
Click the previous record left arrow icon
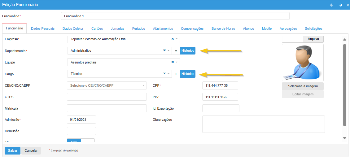click(332, 5)
